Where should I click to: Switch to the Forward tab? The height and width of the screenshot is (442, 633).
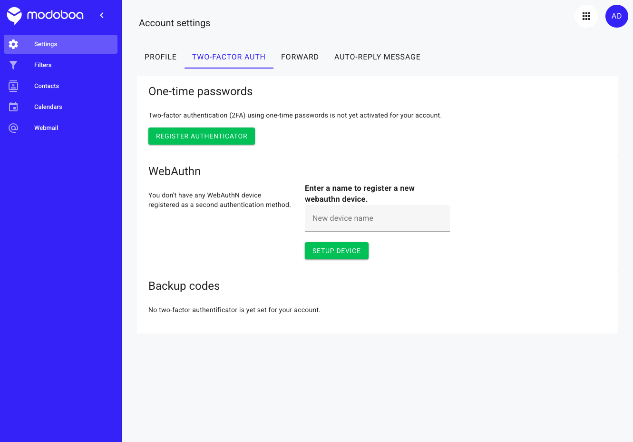tap(300, 57)
